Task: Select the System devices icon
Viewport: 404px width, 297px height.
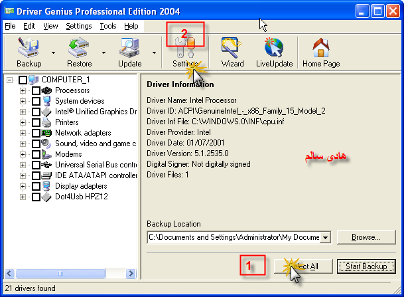Action: pyautogui.click(x=46, y=101)
